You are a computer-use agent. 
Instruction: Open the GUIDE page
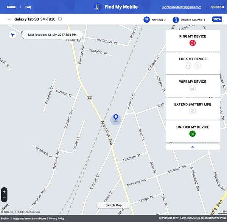pos(11,7)
